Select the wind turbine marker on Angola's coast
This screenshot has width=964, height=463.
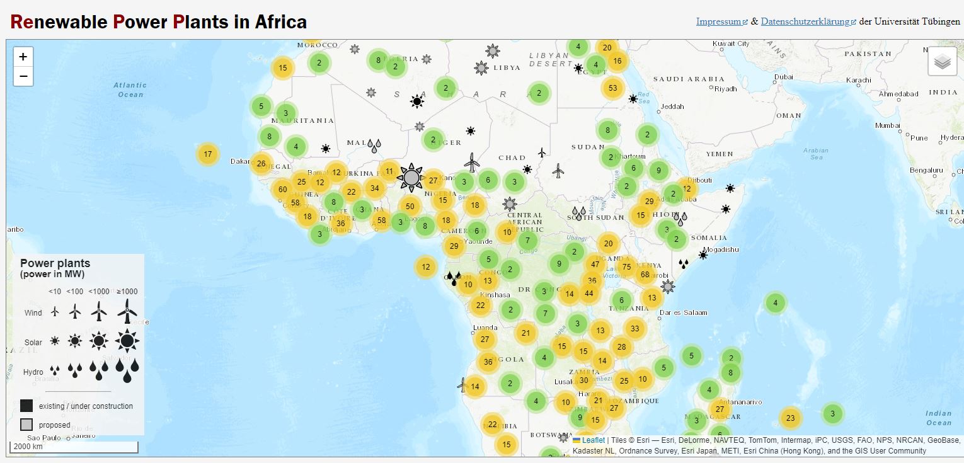(463, 385)
